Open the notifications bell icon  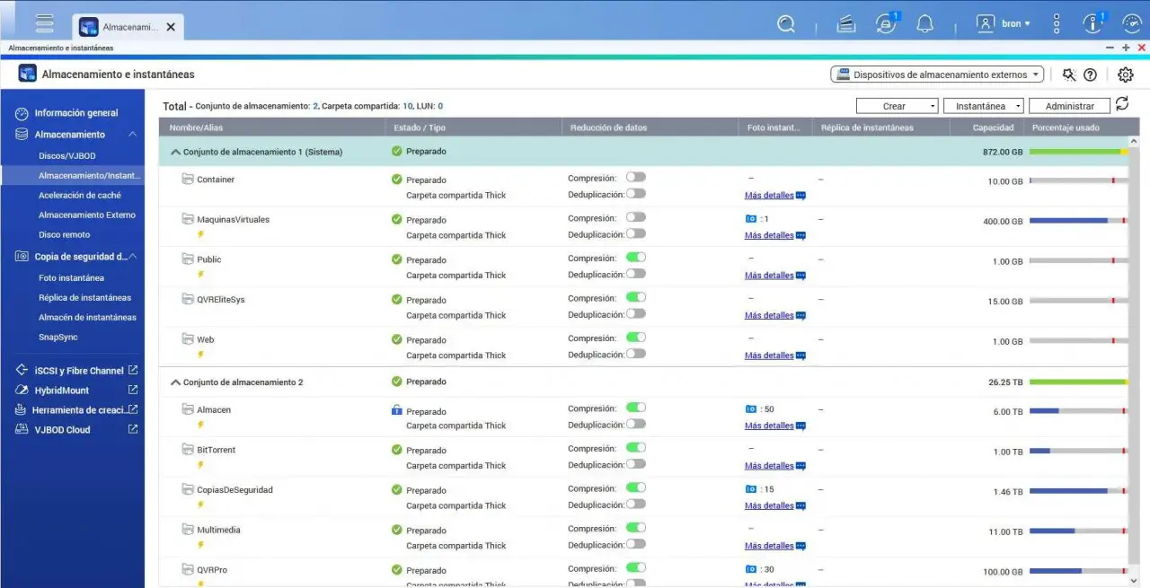click(x=924, y=24)
